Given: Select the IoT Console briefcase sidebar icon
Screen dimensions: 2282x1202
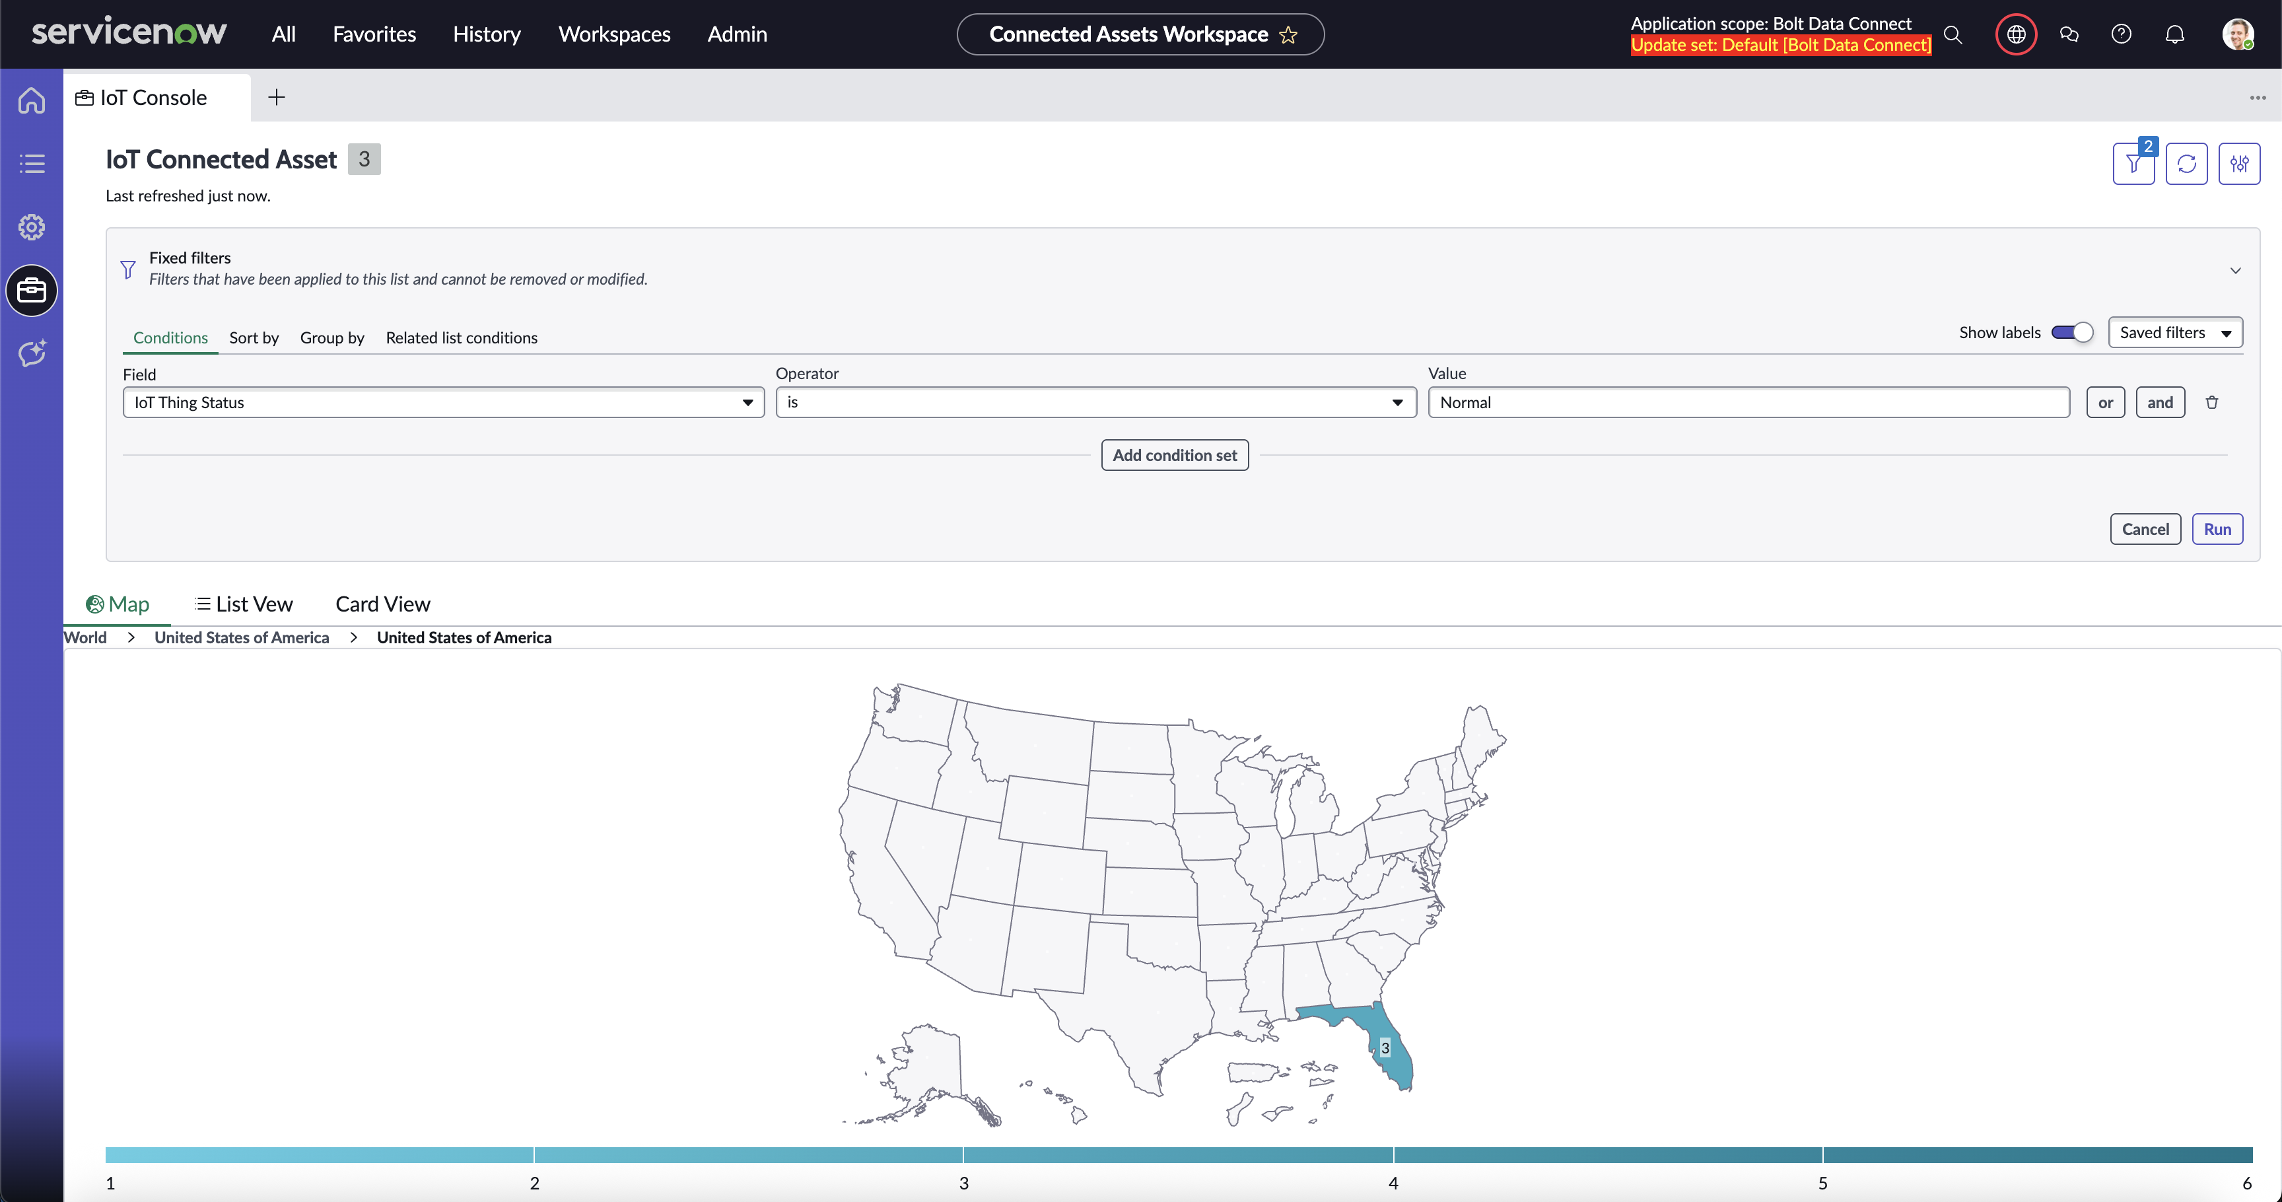Looking at the screenshot, I should click(x=32, y=291).
